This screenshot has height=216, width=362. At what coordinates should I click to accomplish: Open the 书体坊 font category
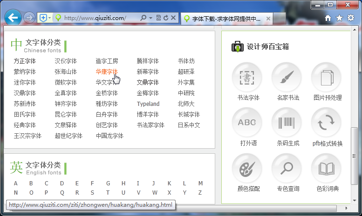coord(186,61)
